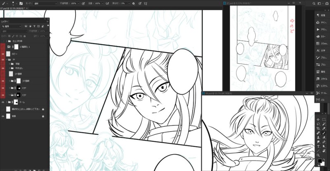The width and height of the screenshot is (330, 171).
Task: Filter layers by pixel layers icon
Action: [x=26, y=26]
